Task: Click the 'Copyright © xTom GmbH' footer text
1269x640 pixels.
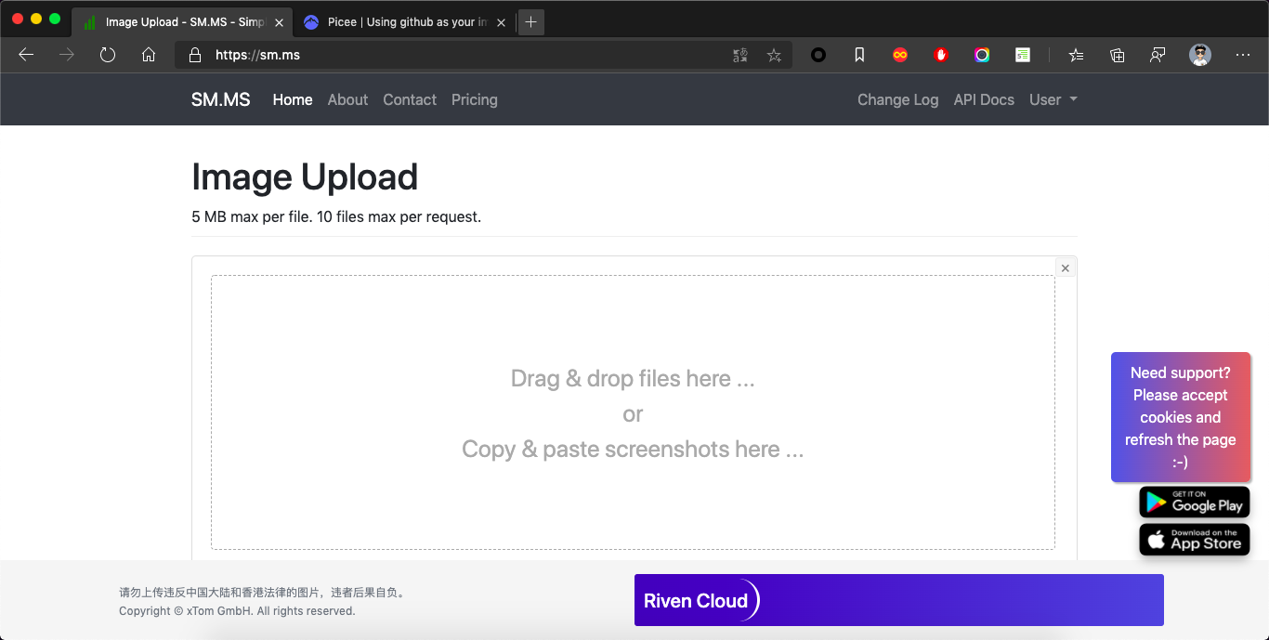Action: click(x=237, y=611)
